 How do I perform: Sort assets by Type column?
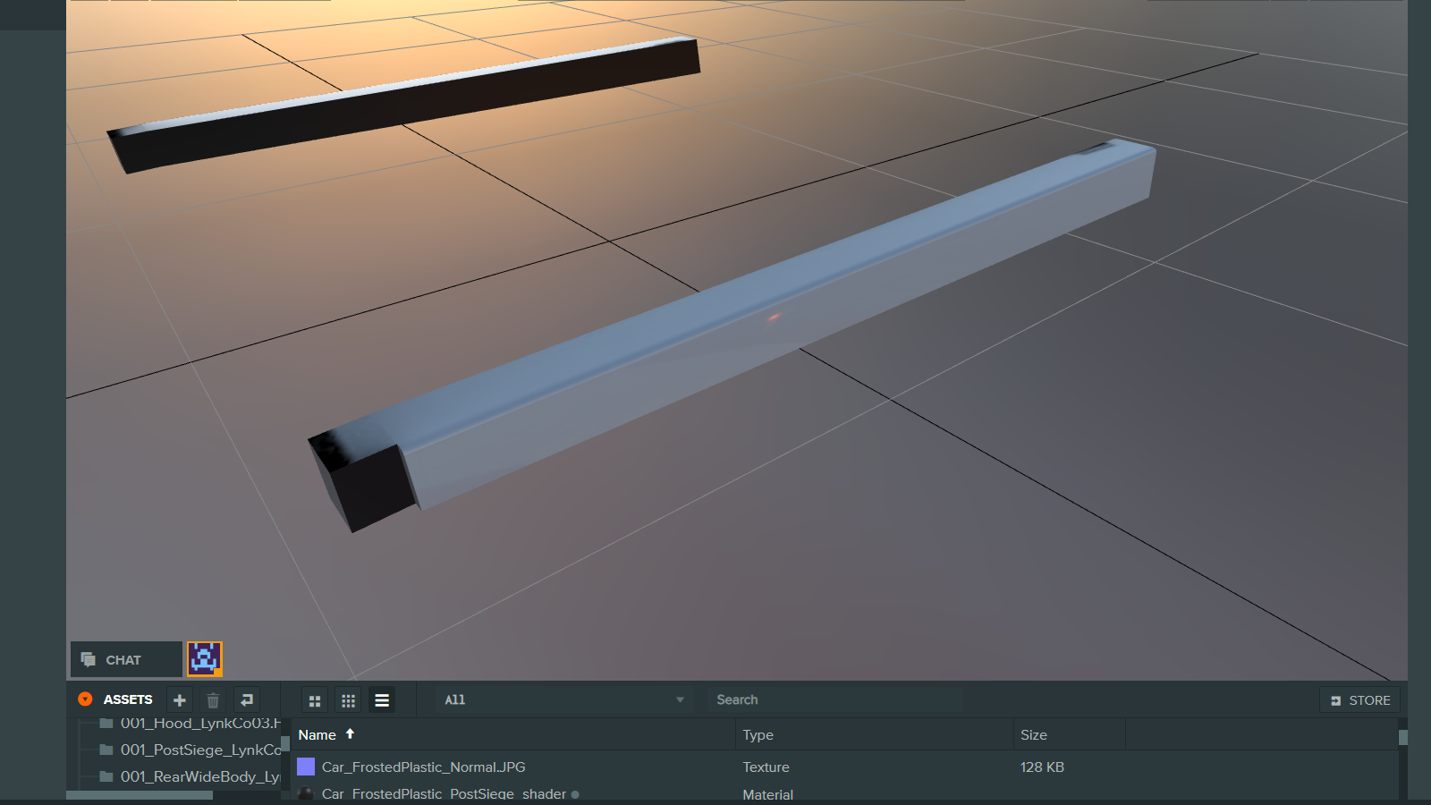click(758, 735)
